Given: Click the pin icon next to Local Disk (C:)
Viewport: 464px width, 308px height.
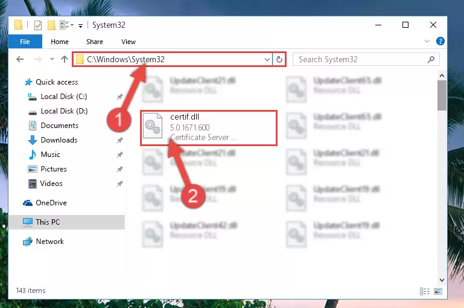Looking at the screenshot, I should [x=120, y=97].
